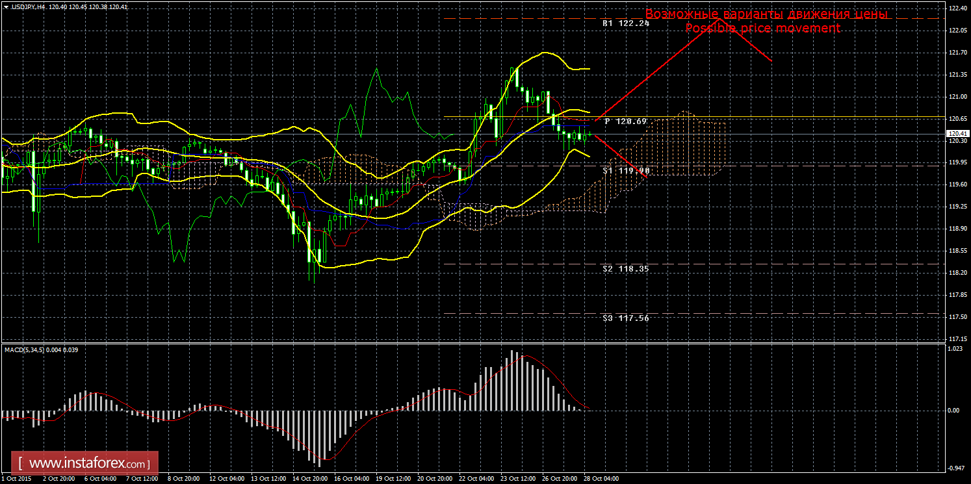Click the S1 119.90 support label

coord(625,170)
